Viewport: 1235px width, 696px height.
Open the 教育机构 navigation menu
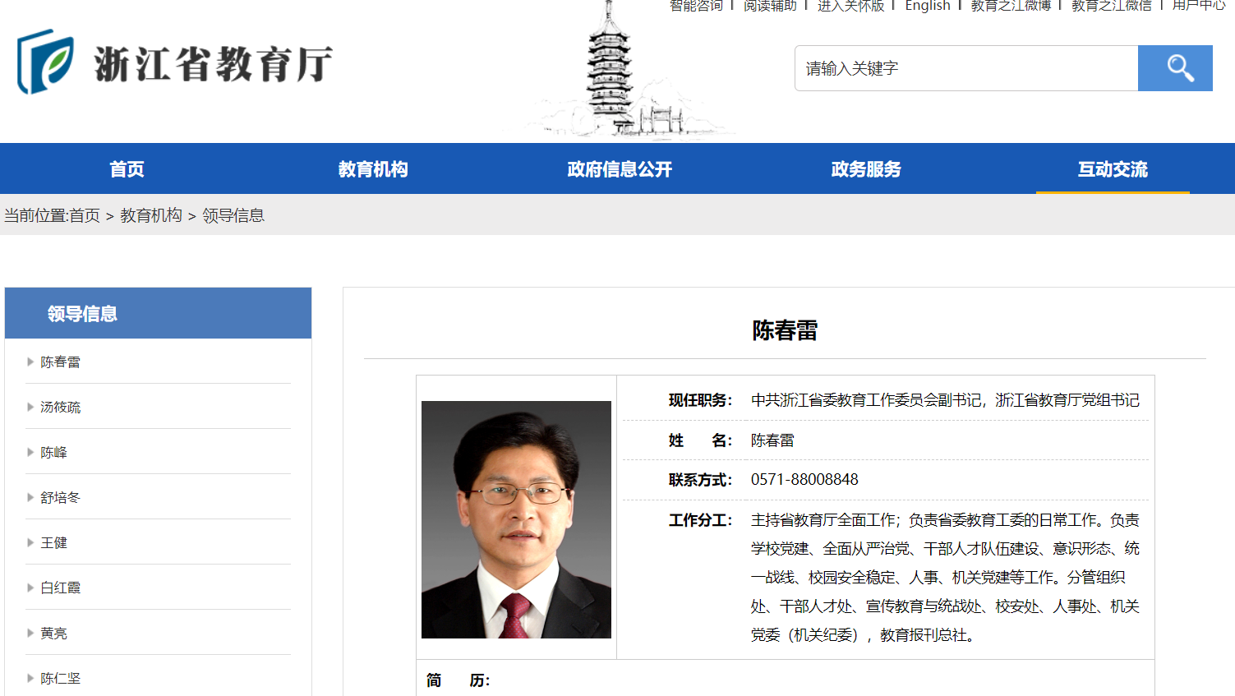pyautogui.click(x=373, y=169)
